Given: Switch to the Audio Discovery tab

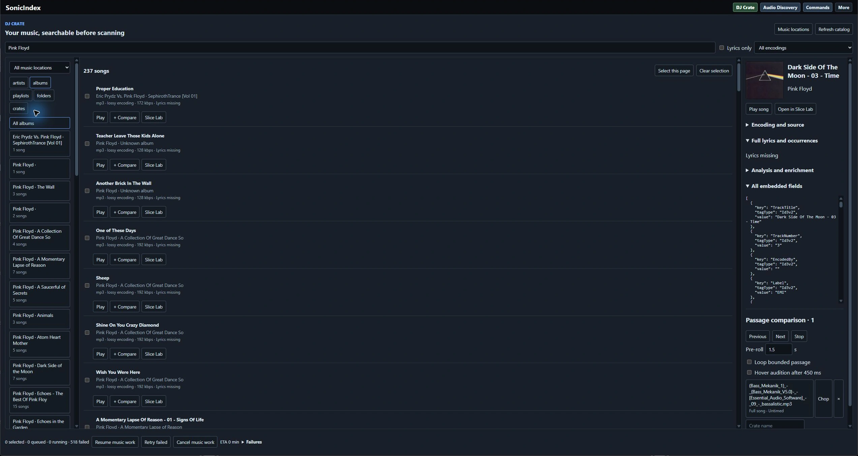Looking at the screenshot, I should click(780, 7).
